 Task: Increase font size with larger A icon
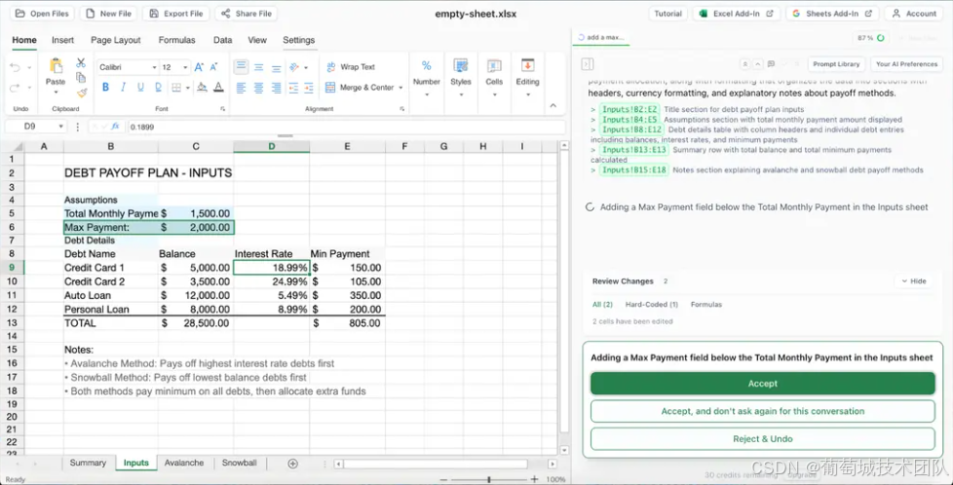coord(200,67)
